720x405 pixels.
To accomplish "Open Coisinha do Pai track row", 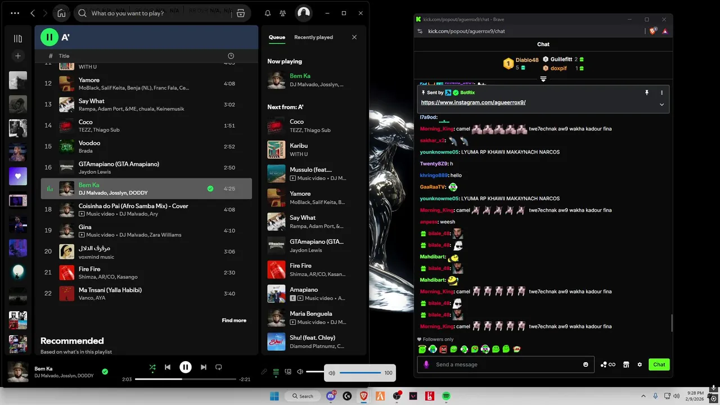I will (x=146, y=210).
